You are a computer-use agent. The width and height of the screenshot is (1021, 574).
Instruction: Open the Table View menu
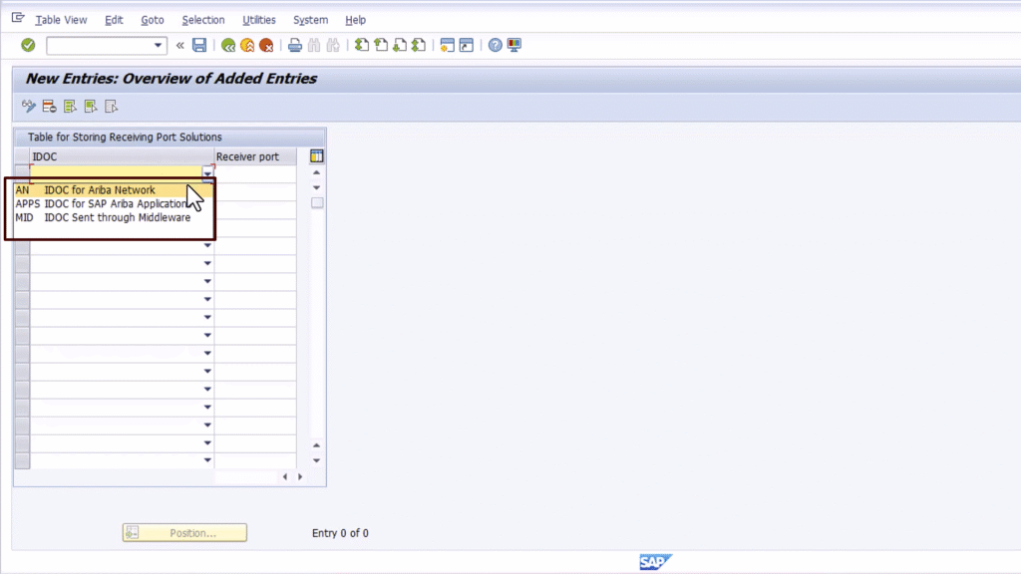point(61,19)
